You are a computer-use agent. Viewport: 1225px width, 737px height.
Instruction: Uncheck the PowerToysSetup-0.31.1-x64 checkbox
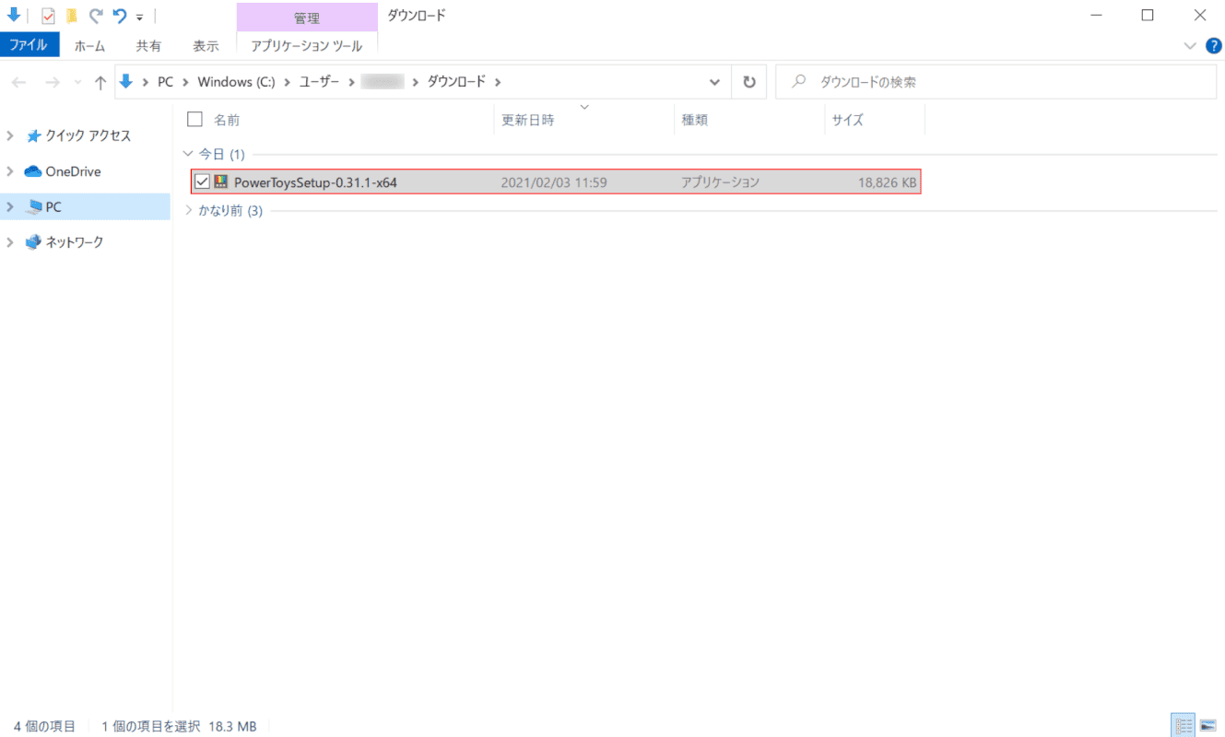click(202, 182)
